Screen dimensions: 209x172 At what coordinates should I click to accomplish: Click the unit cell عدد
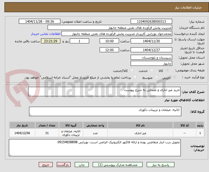coord(95,133)
